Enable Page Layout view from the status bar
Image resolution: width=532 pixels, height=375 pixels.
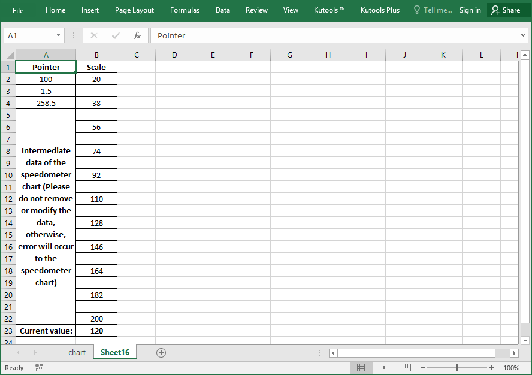click(x=384, y=367)
